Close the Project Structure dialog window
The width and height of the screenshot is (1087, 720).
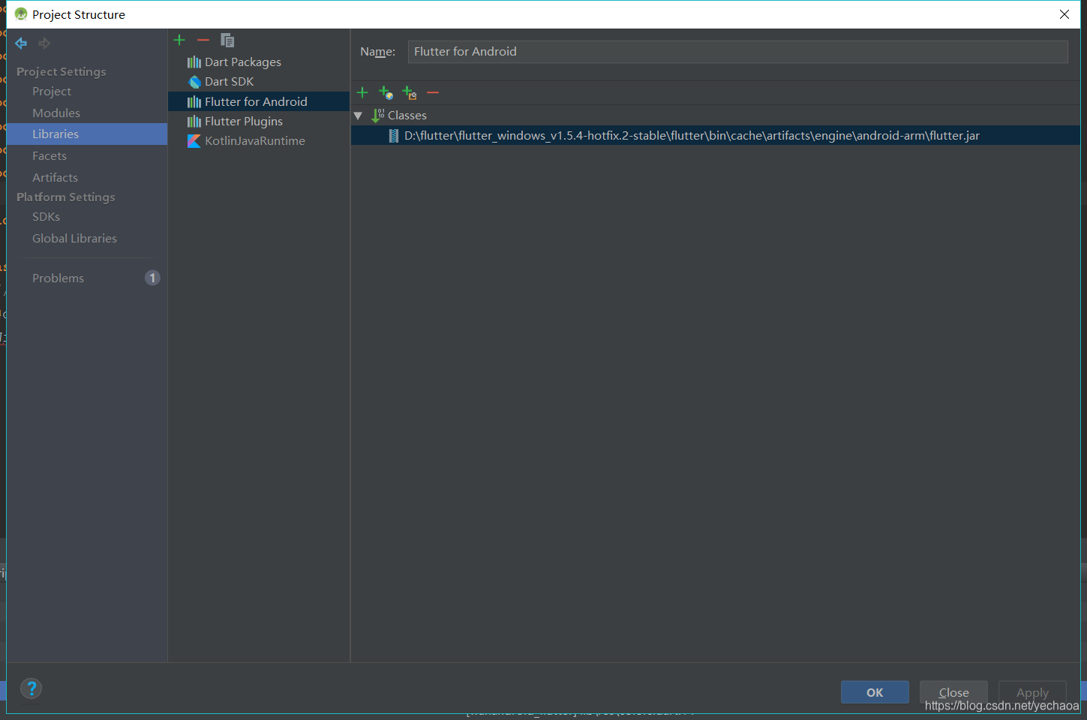click(1064, 14)
